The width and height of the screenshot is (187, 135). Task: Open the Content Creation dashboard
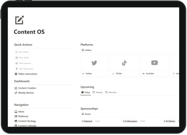27,88
